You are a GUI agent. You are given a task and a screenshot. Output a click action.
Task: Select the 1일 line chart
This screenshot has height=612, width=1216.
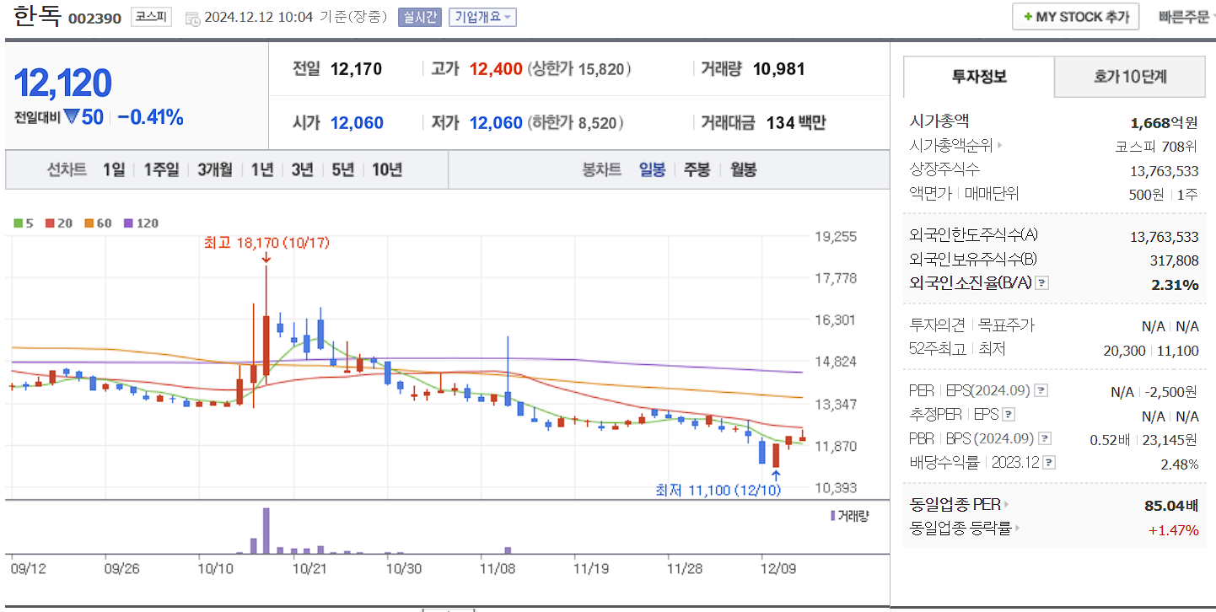coord(114,169)
